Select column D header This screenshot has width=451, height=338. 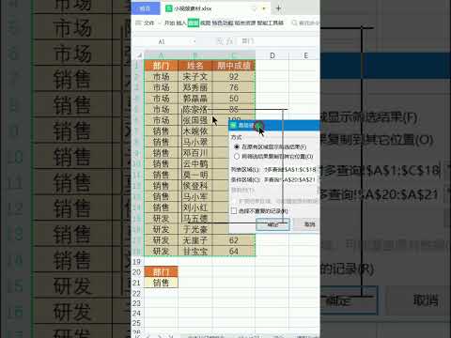coord(272,55)
